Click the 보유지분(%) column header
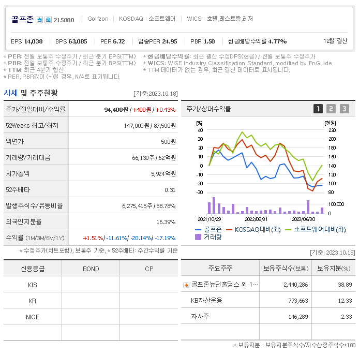 (x=334, y=268)
